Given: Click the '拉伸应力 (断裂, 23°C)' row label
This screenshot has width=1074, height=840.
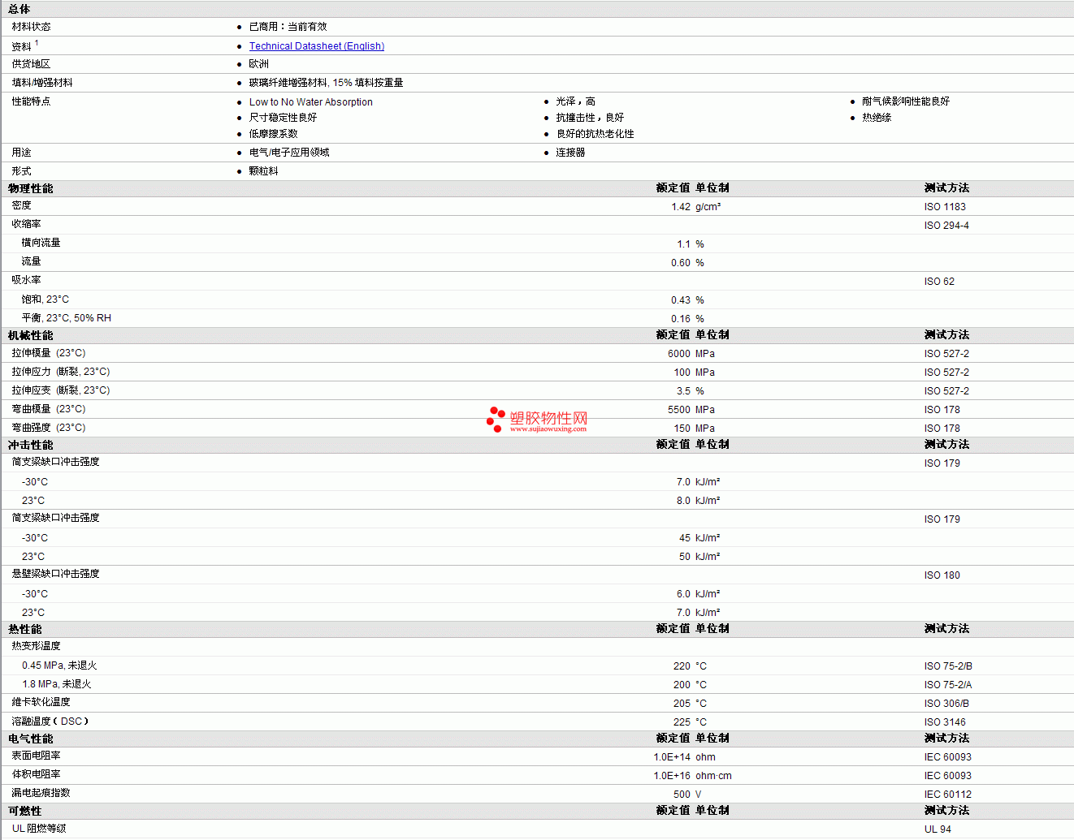Looking at the screenshot, I should 61,372.
